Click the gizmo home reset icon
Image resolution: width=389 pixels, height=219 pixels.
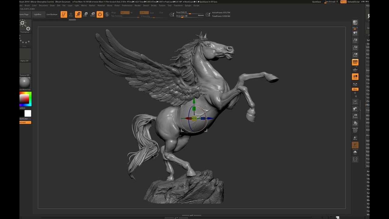pos(194,95)
